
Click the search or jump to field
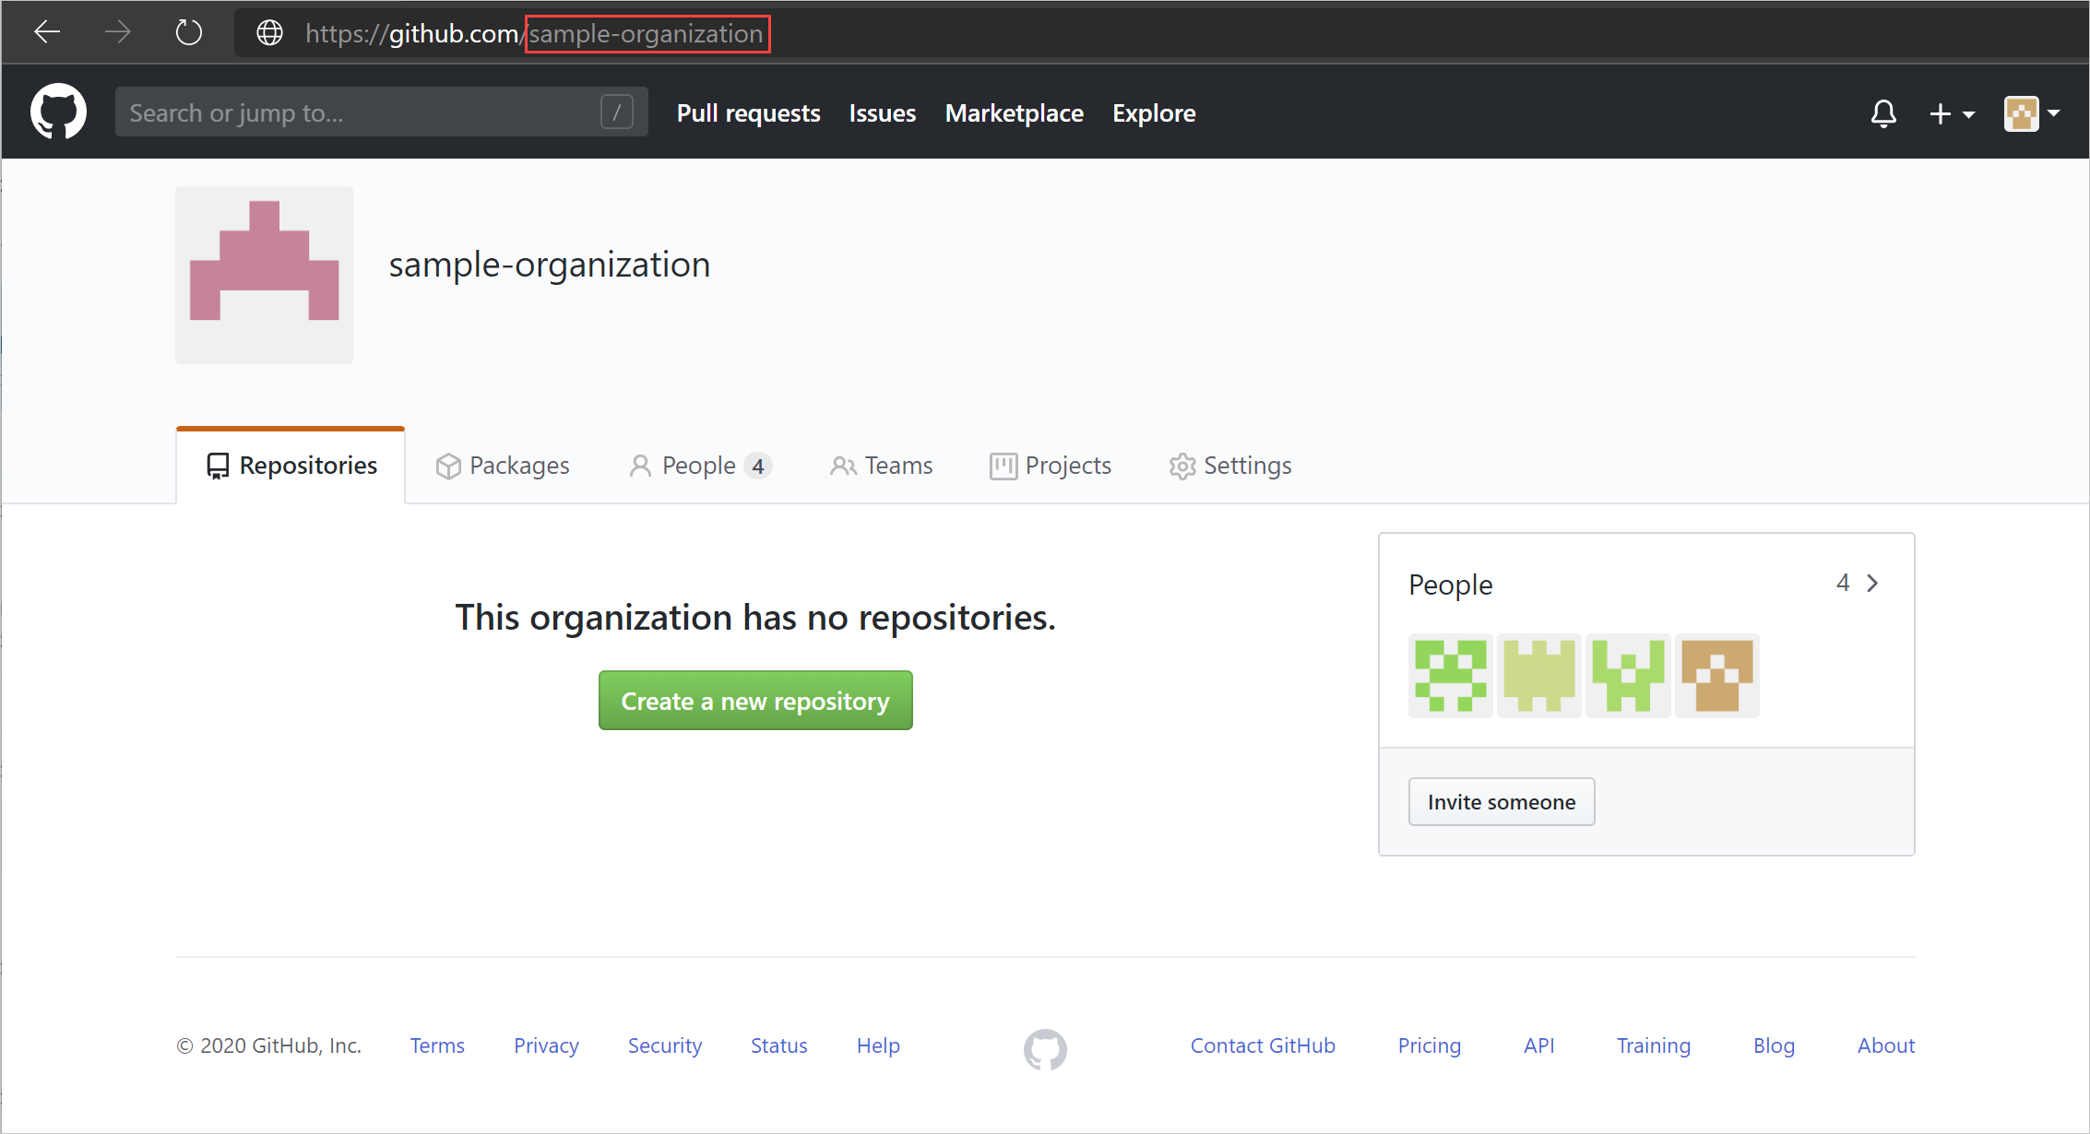click(x=375, y=112)
